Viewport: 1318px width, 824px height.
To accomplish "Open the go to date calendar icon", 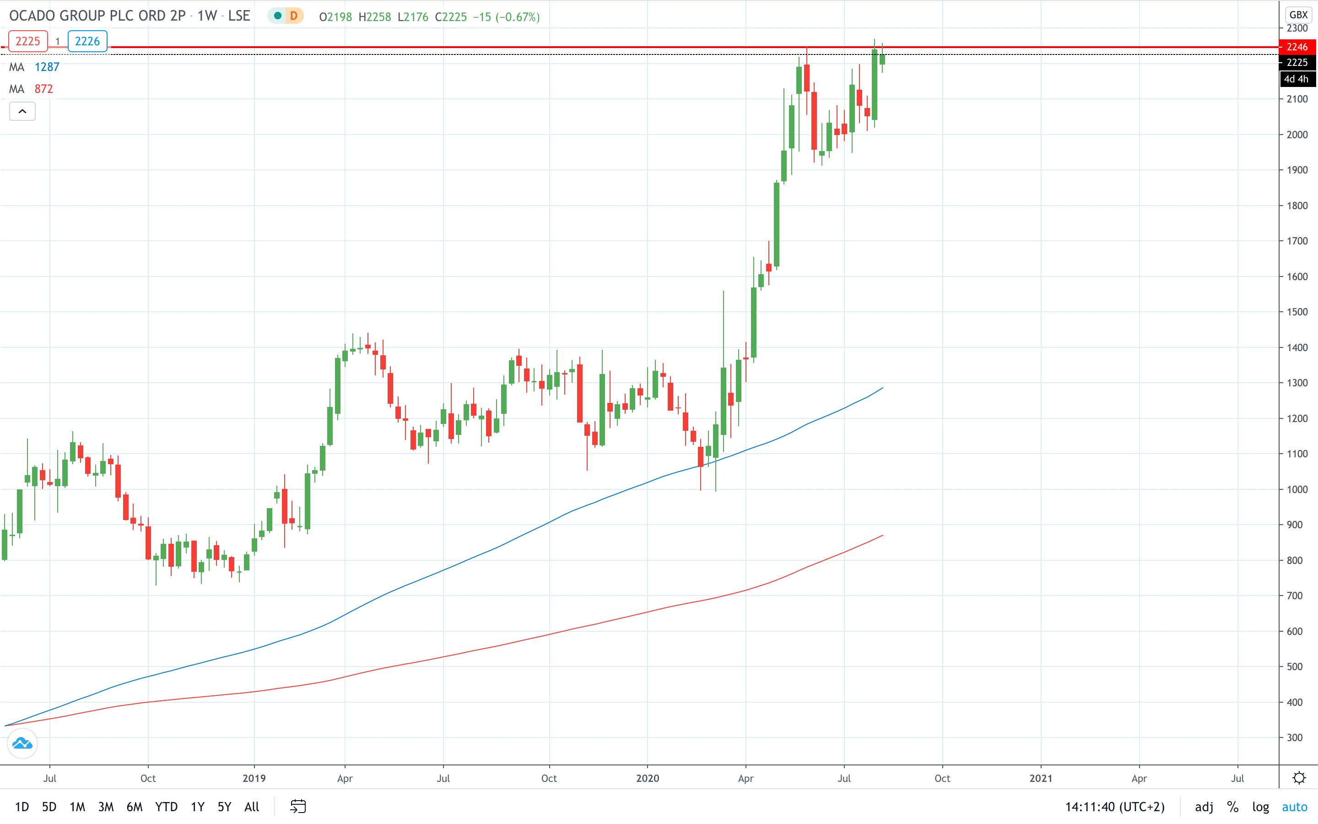I will tap(298, 807).
